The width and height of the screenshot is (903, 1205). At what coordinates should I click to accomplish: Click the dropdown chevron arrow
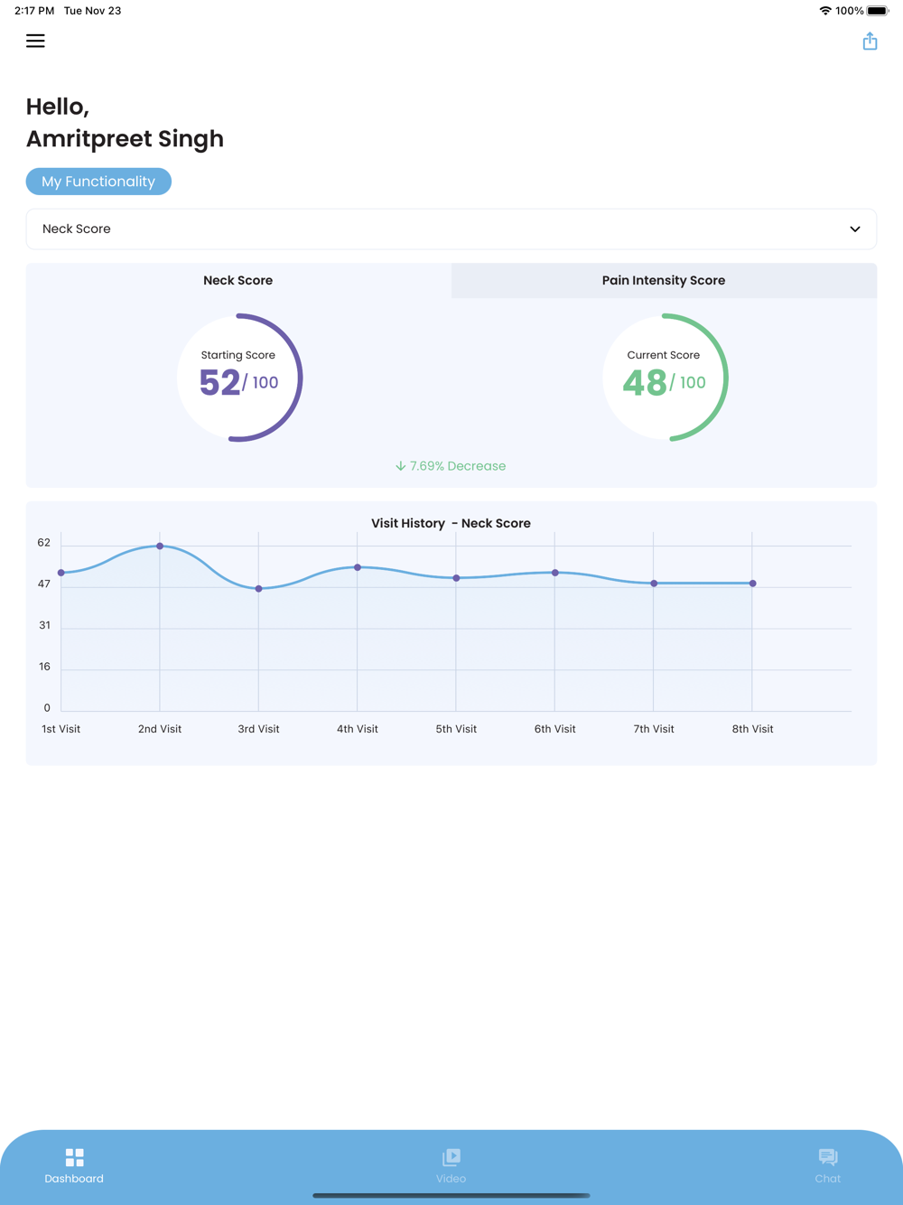tap(855, 229)
